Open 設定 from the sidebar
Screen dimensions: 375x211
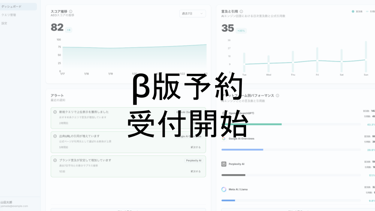[x=4, y=23]
